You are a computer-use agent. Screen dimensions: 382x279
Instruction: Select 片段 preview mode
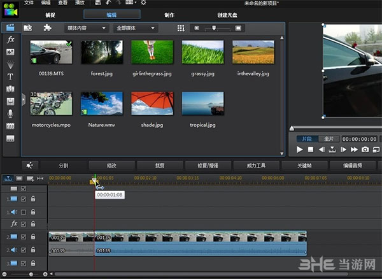click(x=307, y=139)
